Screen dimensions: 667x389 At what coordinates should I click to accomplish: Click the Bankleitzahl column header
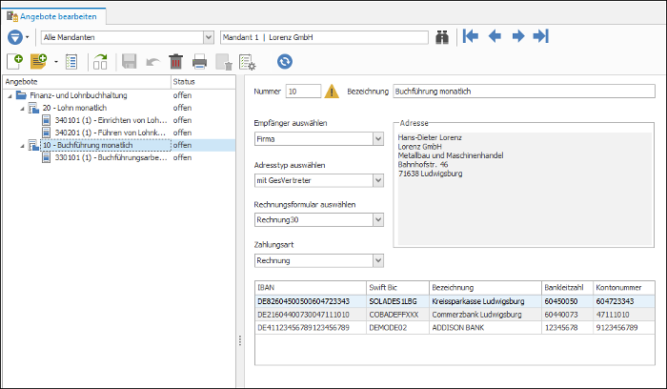567,288
